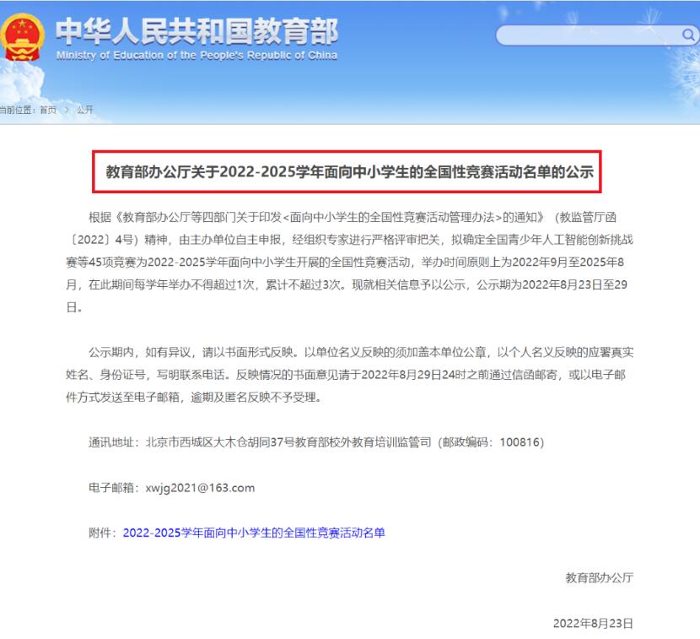Screen dimensions: 700x639
Task: Click the 教育部办公厅 signature text
Action: [x=599, y=577]
